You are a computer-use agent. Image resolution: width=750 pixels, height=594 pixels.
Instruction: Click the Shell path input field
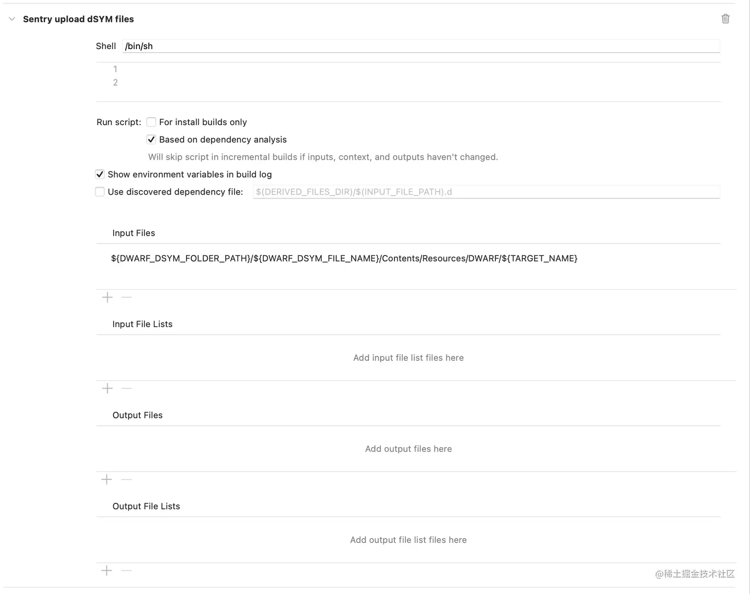[421, 46]
